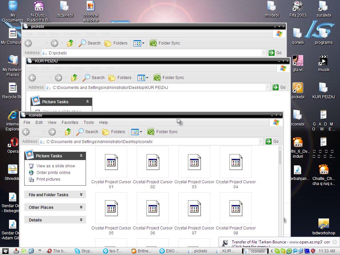340x255 pixels.
Task: Select txdworkshop desktop icon
Action: 323,226
